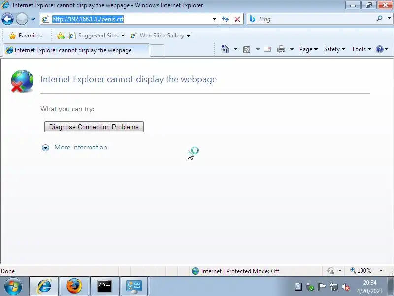Click the status bar security zone globe icon
This screenshot has width=394, height=296.
coord(195,271)
